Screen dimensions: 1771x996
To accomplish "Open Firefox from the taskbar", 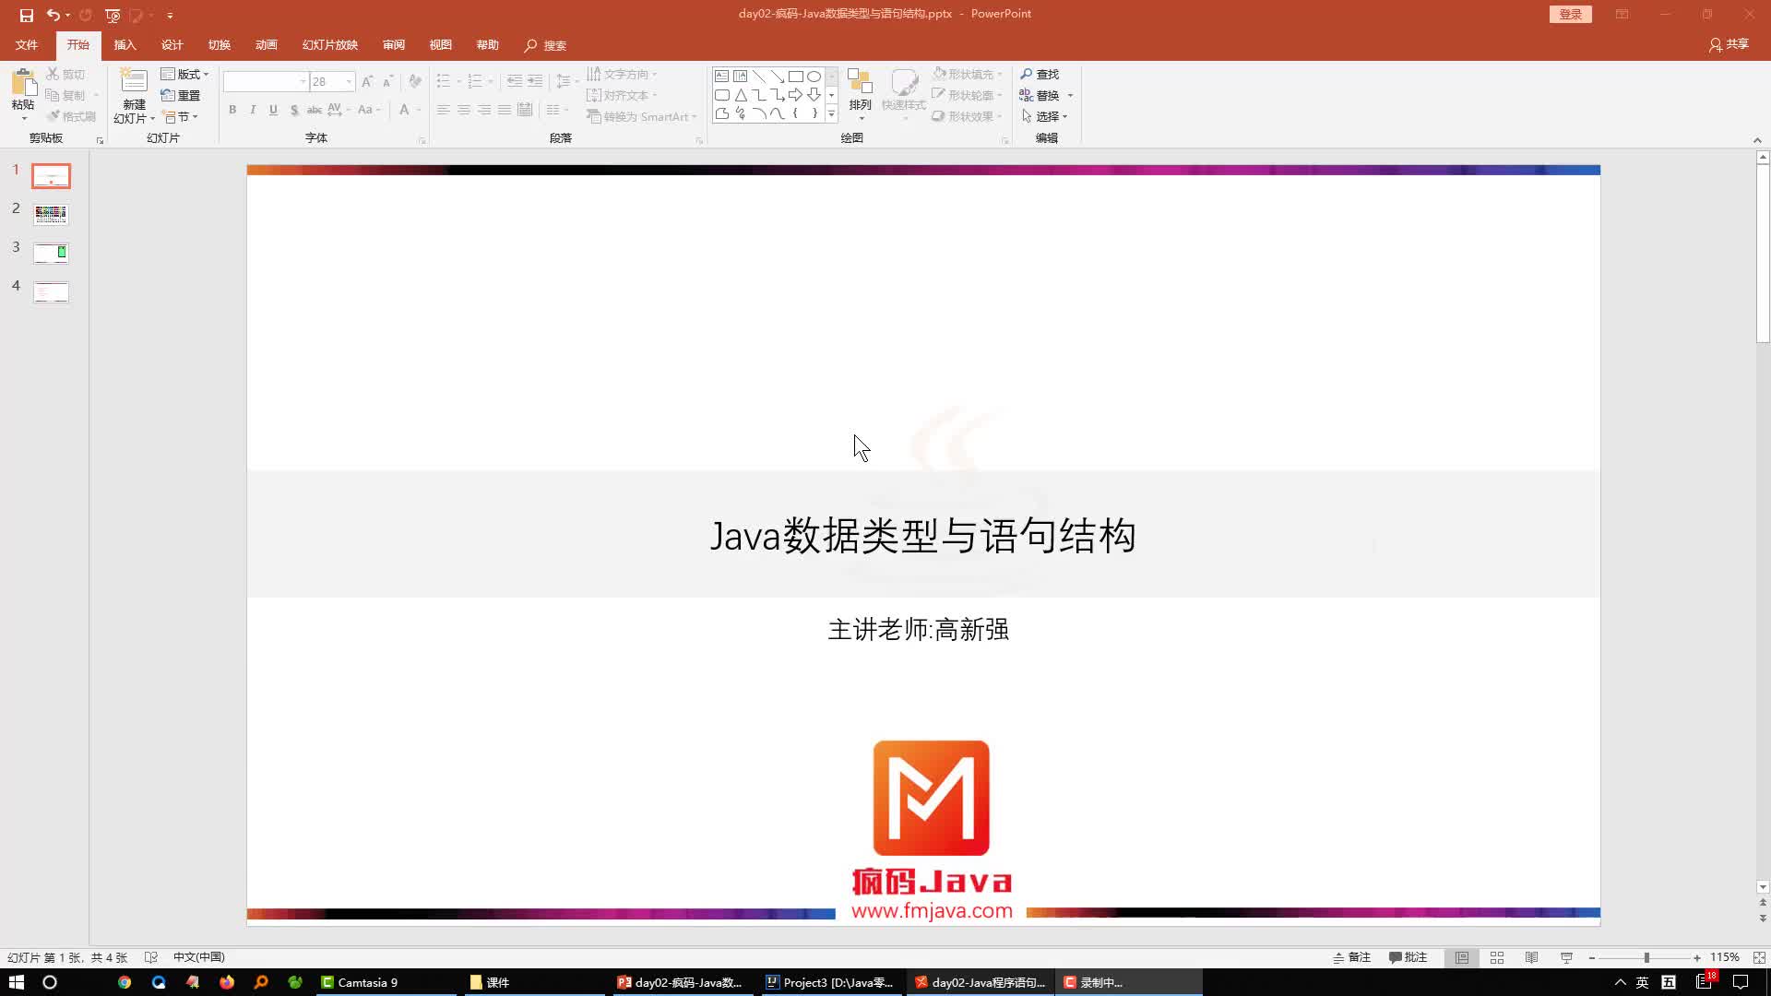I will [x=227, y=982].
